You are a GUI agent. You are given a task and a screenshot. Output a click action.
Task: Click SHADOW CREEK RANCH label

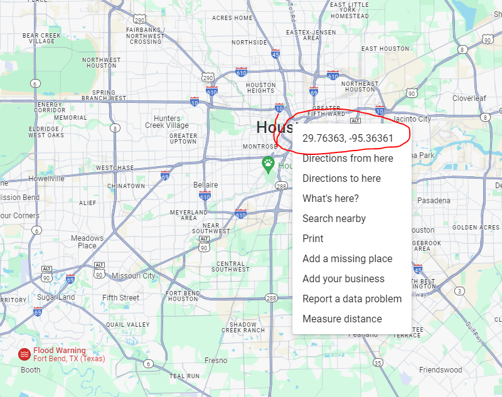click(x=243, y=327)
